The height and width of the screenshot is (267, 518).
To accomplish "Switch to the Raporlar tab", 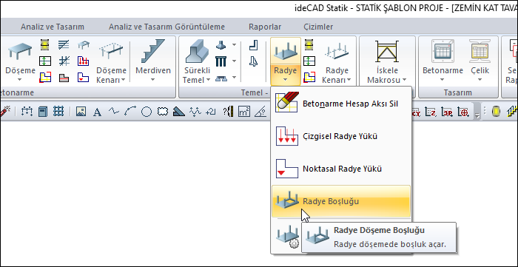I will point(265,27).
